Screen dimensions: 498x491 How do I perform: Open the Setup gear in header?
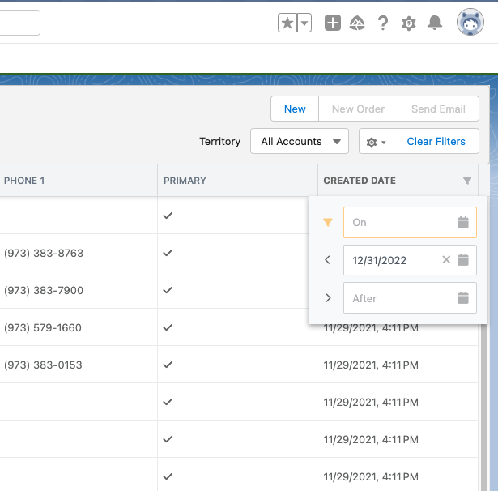[409, 23]
